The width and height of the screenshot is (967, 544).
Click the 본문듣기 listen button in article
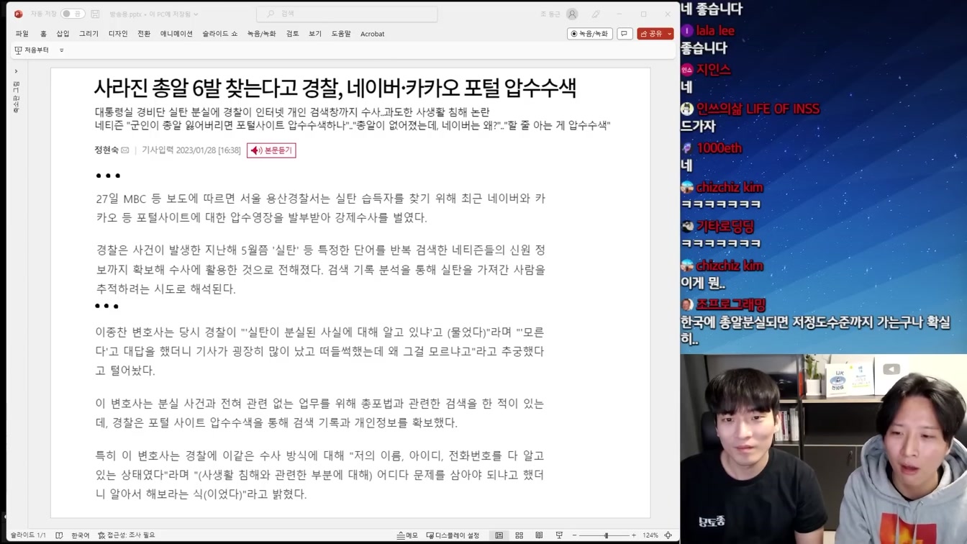pos(271,150)
